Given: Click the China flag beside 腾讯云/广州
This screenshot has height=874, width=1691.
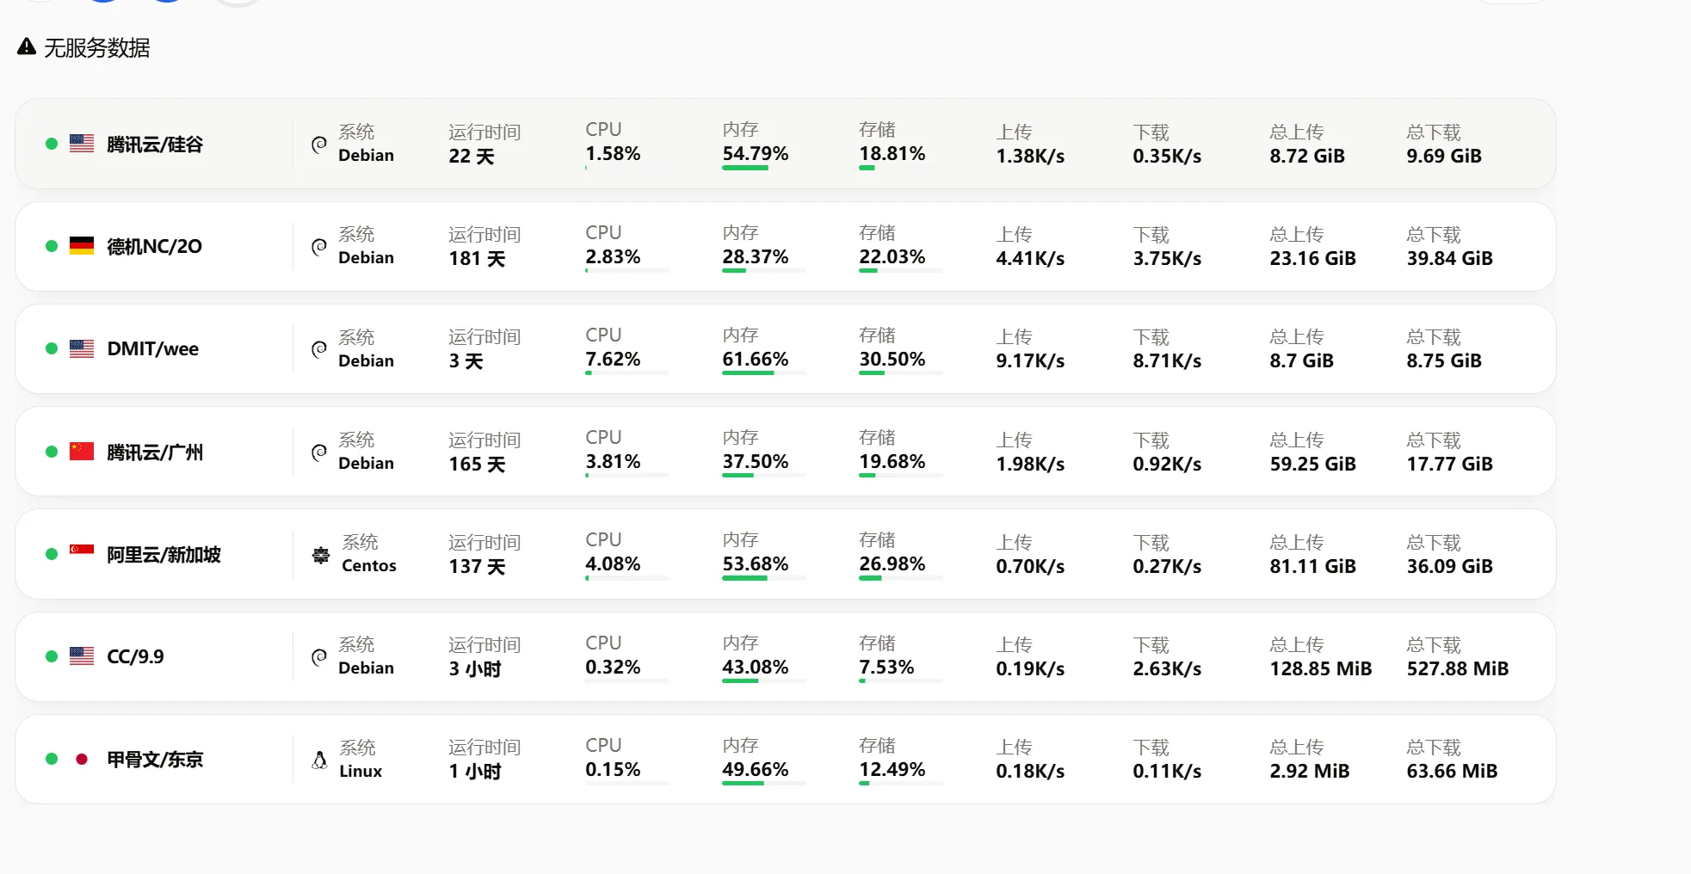Looking at the screenshot, I should pyautogui.click(x=82, y=452).
